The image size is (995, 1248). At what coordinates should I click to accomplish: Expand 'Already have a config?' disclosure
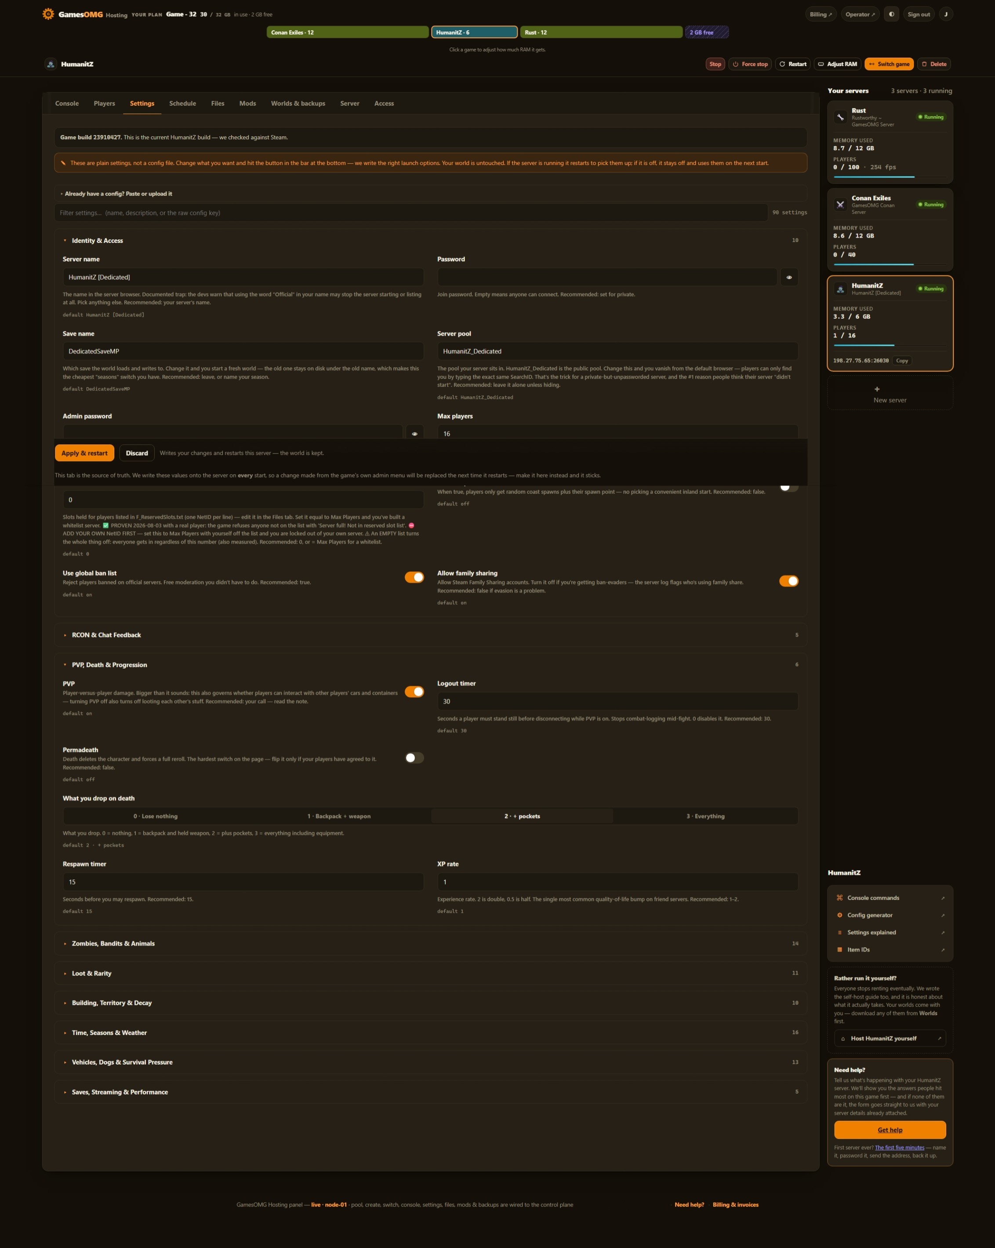click(431, 194)
